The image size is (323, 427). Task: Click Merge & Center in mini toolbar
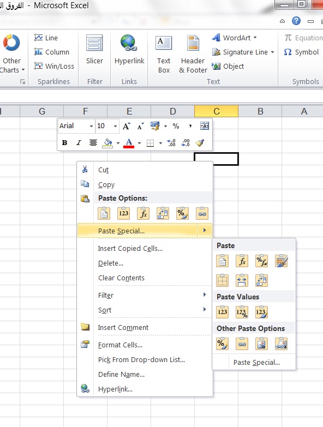coord(205,126)
